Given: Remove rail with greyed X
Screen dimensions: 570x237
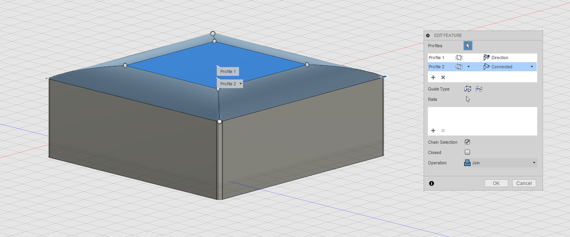Looking at the screenshot, I should tap(443, 131).
